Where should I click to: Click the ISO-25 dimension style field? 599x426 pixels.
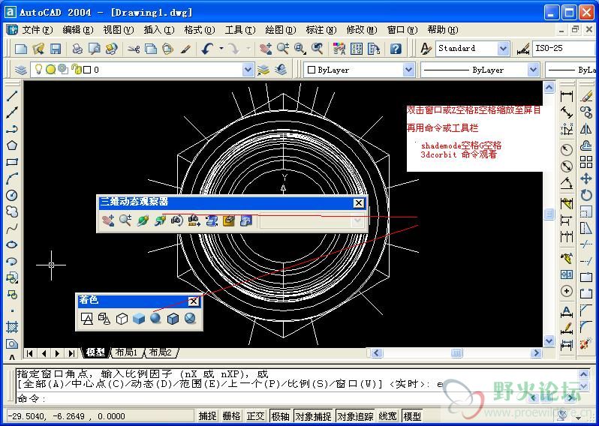pyautogui.click(x=564, y=49)
